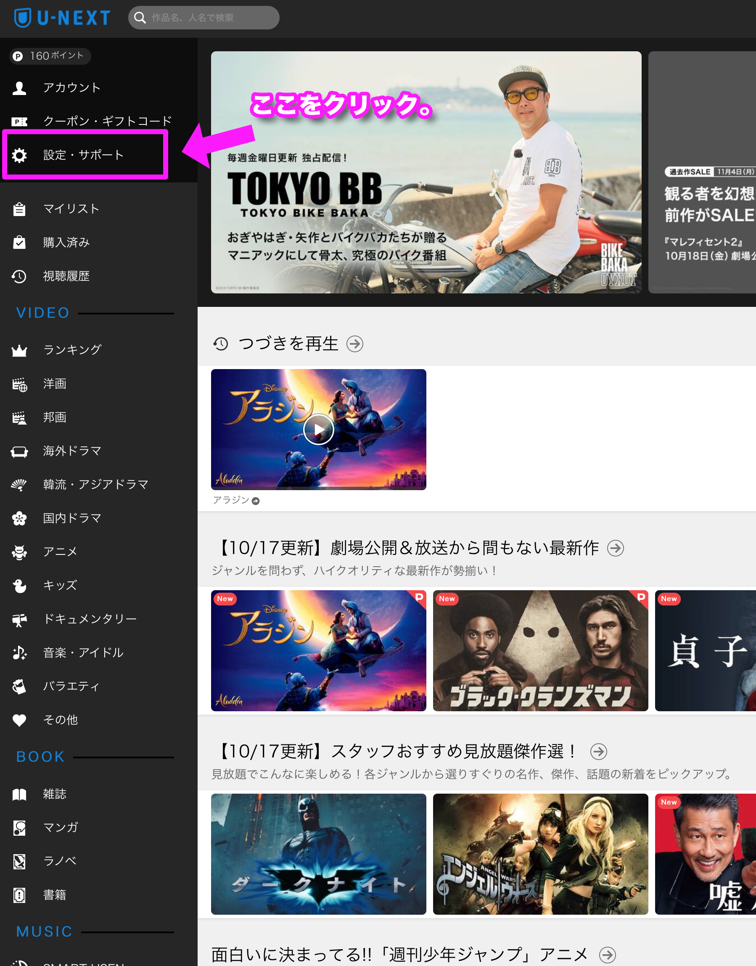Viewport: 756px width, 966px height.
Task: Open the TOKYO BB featured banner
Action: point(426,173)
